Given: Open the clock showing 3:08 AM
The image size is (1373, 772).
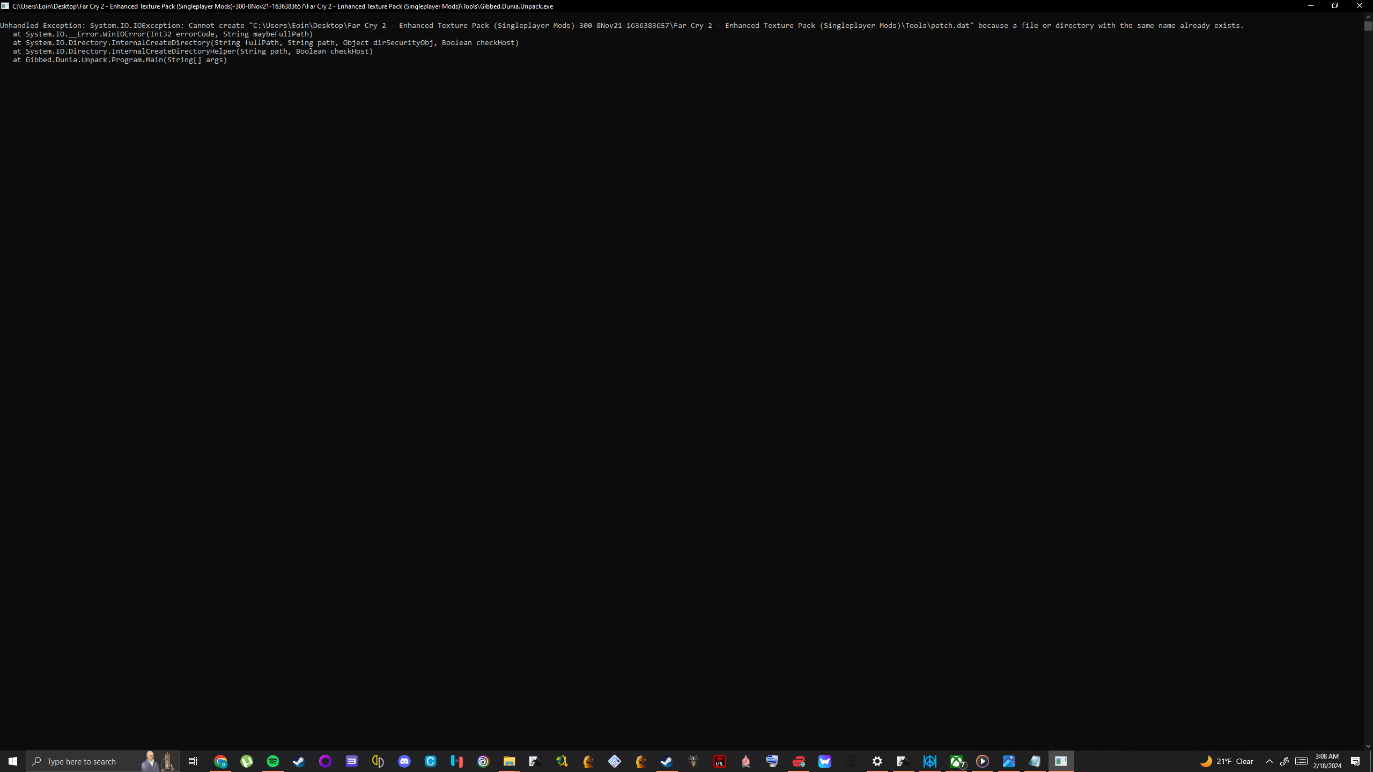Looking at the screenshot, I should click(1327, 761).
